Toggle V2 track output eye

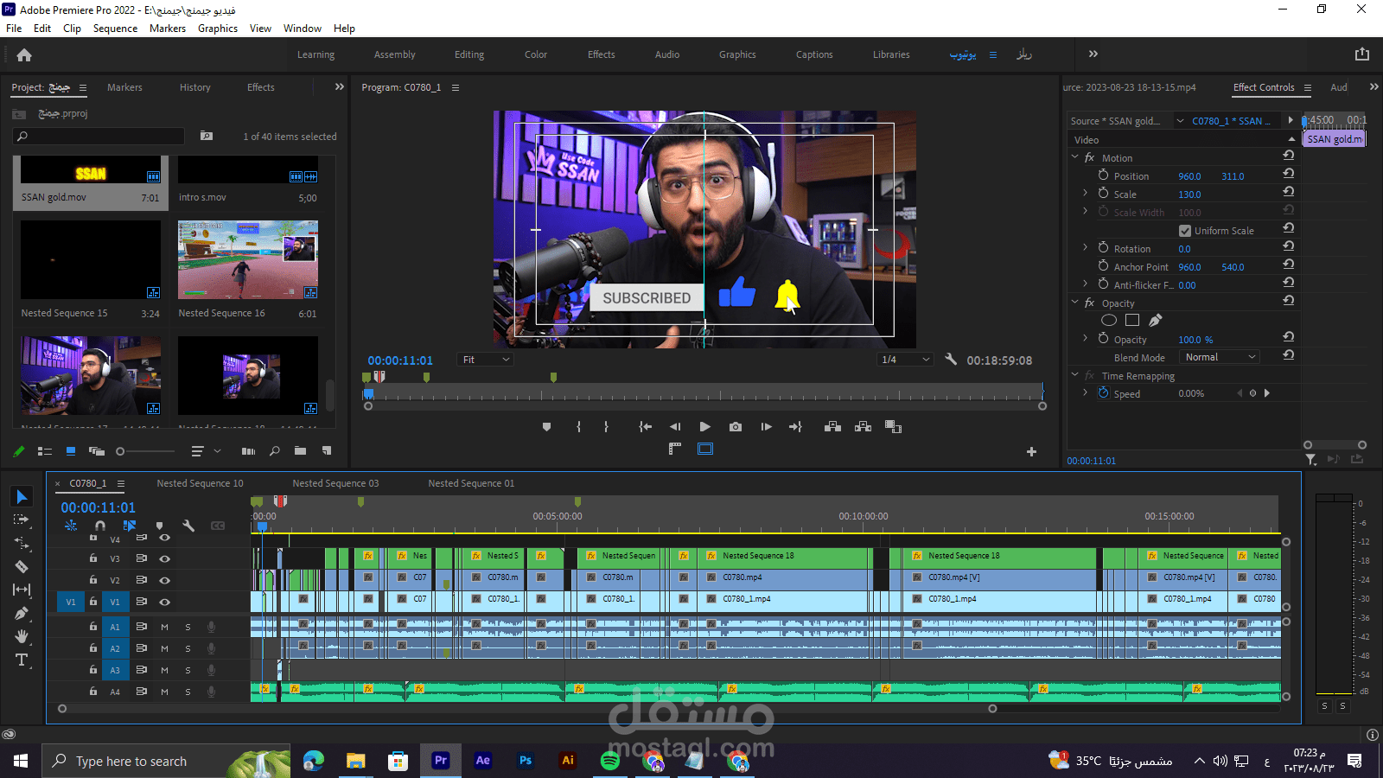[164, 580]
